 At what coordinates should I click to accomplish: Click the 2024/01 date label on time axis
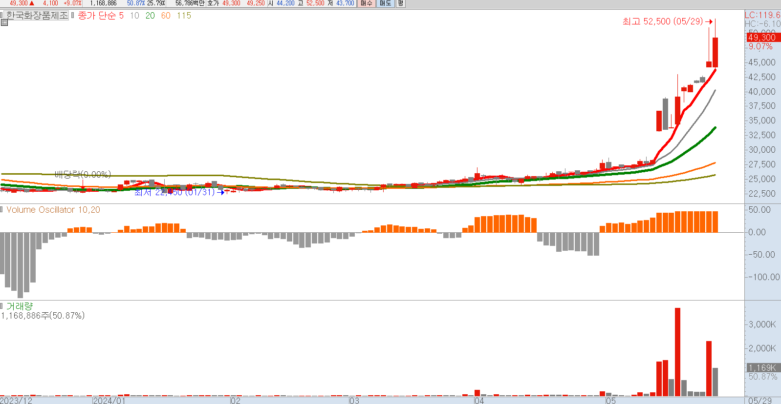pos(109,401)
